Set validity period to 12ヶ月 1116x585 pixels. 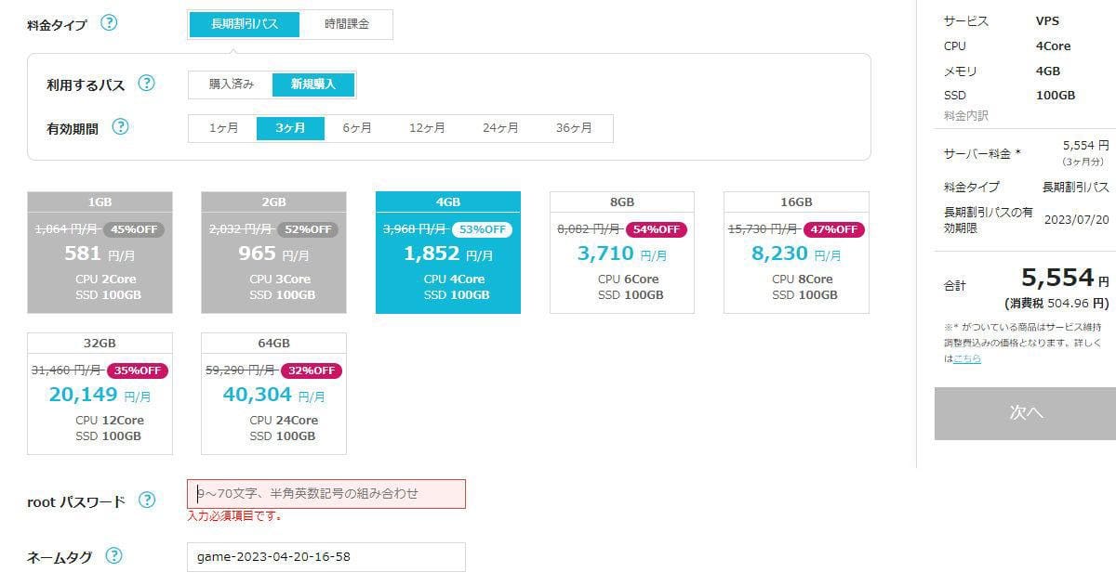pos(427,128)
